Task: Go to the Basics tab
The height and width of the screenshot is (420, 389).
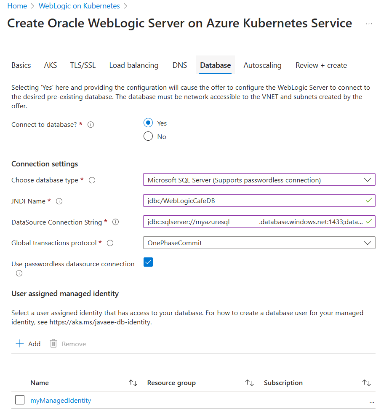Action: (21, 65)
